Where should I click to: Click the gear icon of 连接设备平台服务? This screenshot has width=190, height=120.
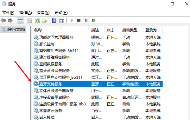36,97
